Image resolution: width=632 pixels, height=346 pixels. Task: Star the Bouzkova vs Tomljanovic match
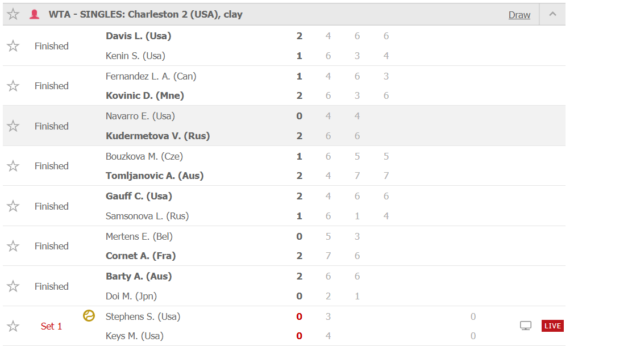13,166
